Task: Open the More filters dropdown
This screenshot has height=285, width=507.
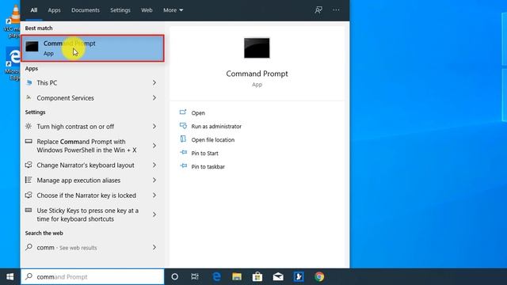Action: pos(173,10)
